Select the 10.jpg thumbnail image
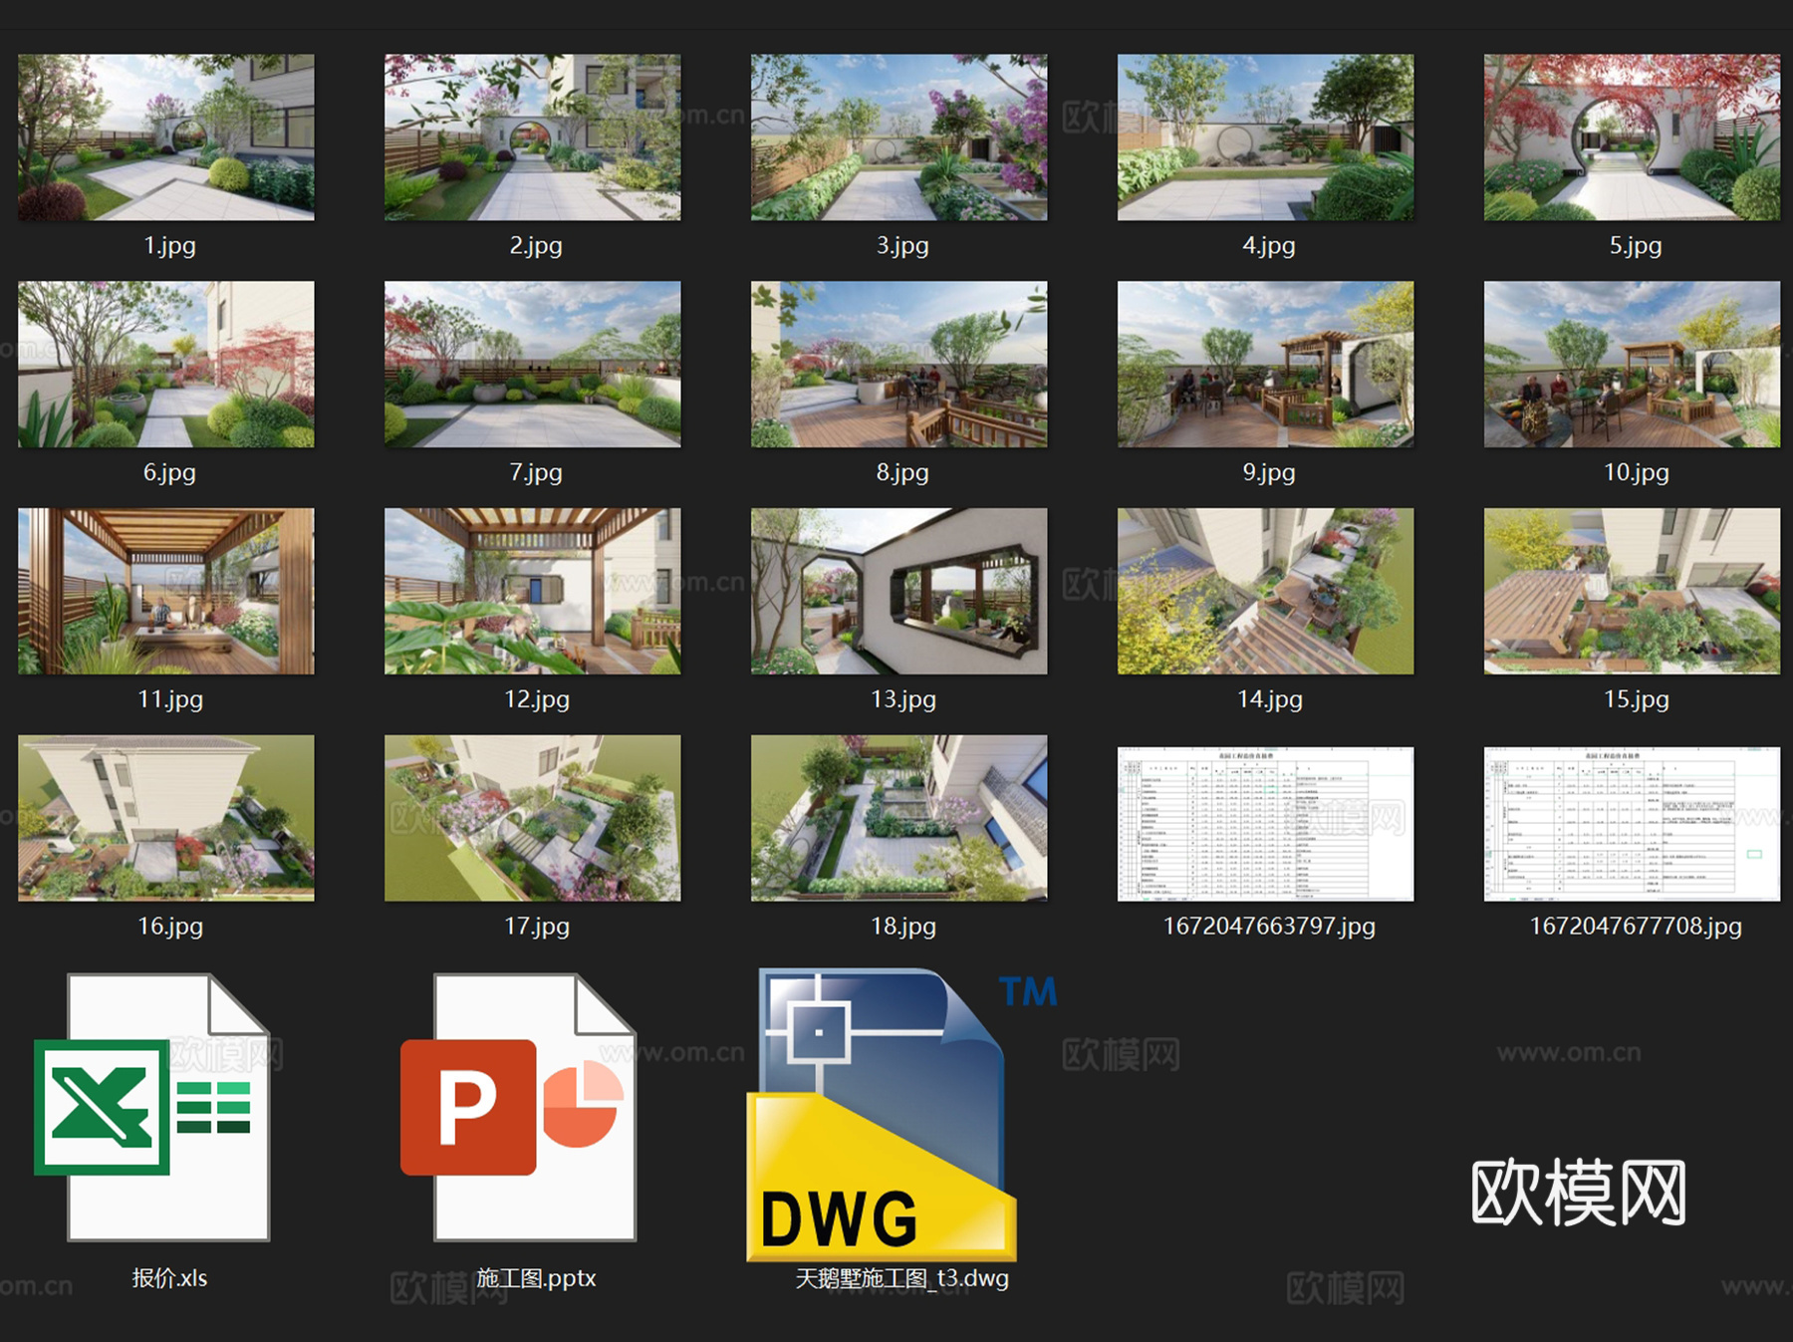1793x1342 pixels. pos(1633,365)
